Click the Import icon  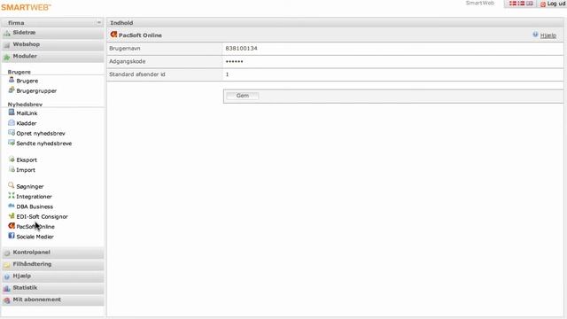coord(12,169)
